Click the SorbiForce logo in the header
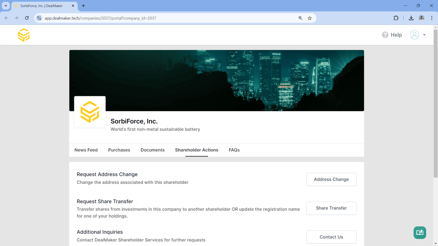The image size is (438, 246). (24, 35)
